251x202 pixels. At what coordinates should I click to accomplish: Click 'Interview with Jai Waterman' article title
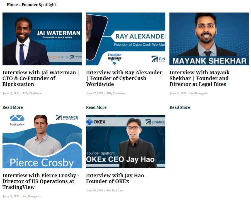click(41, 78)
